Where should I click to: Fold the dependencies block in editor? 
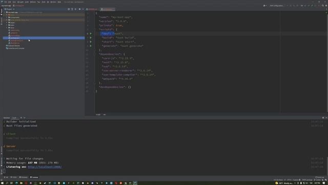[94, 54]
